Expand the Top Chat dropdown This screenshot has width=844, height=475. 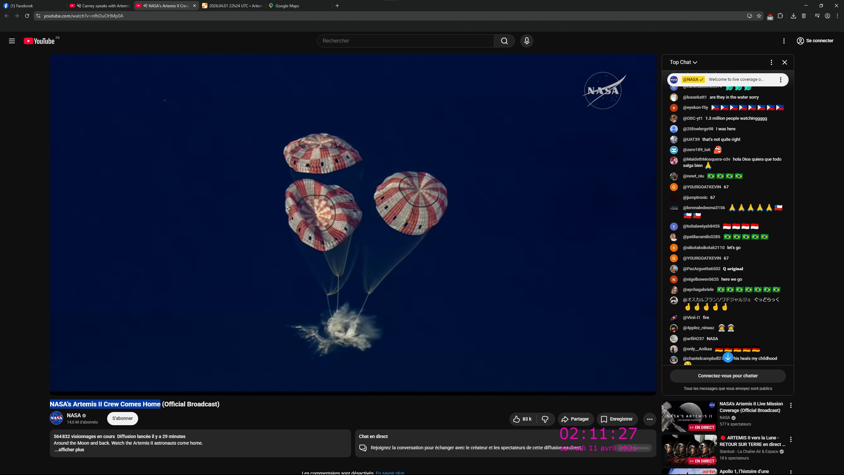(683, 62)
